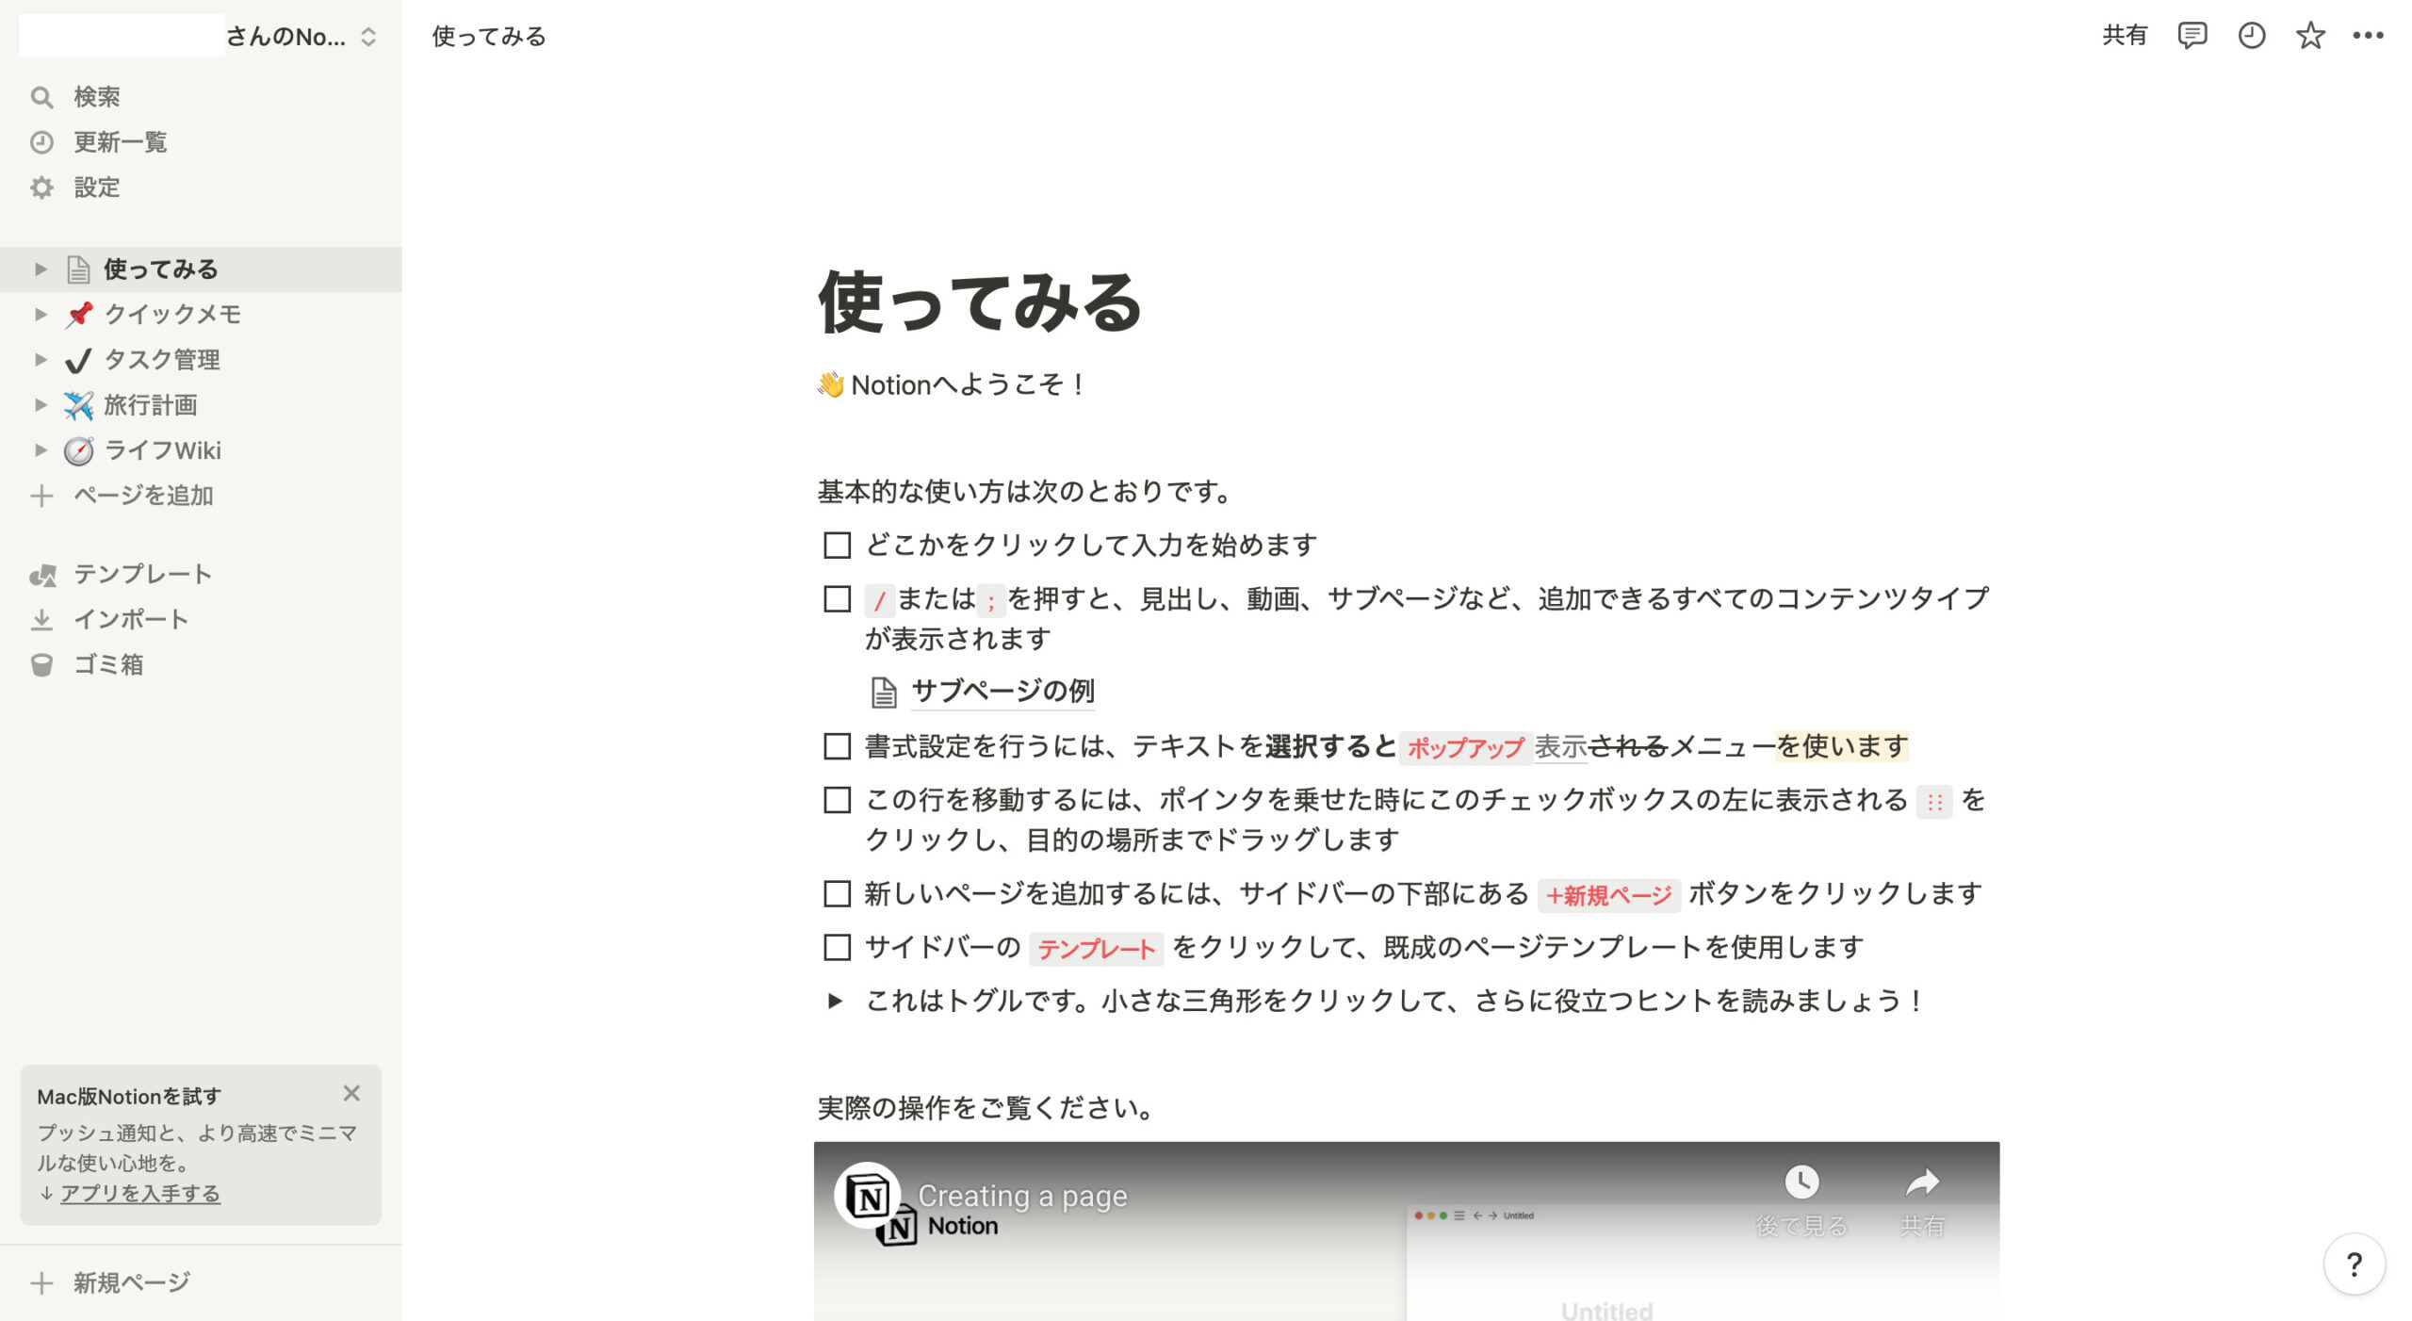The height and width of the screenshot is (1321, 2412).
Task: Check the 新しいページを追加するには checkbox
Action: [x=837, y=893]
